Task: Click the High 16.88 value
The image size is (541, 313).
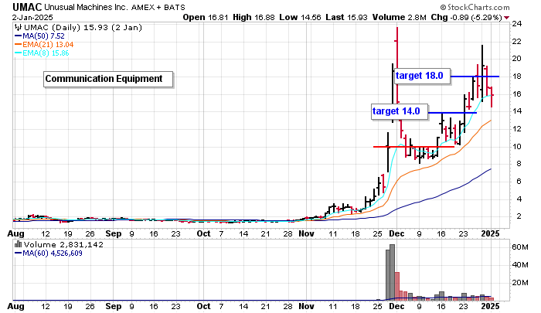Action: 253,17
